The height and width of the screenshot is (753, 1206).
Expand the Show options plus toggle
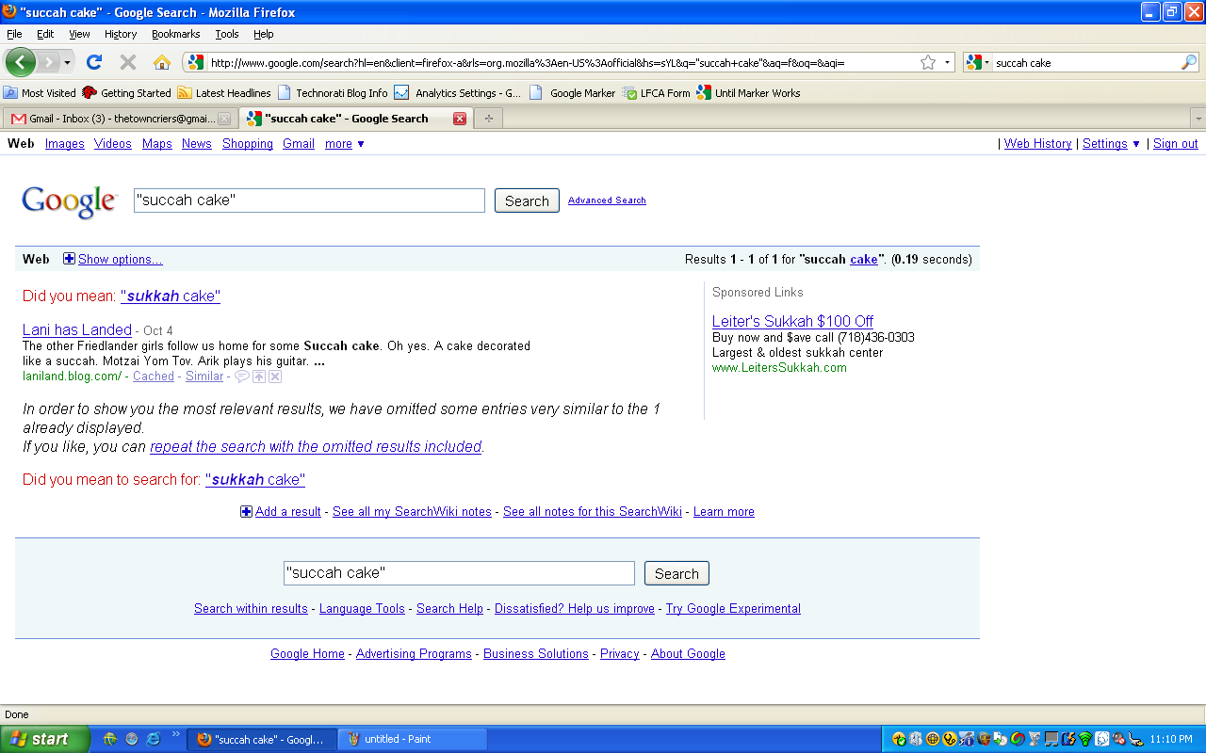point(69,259)
